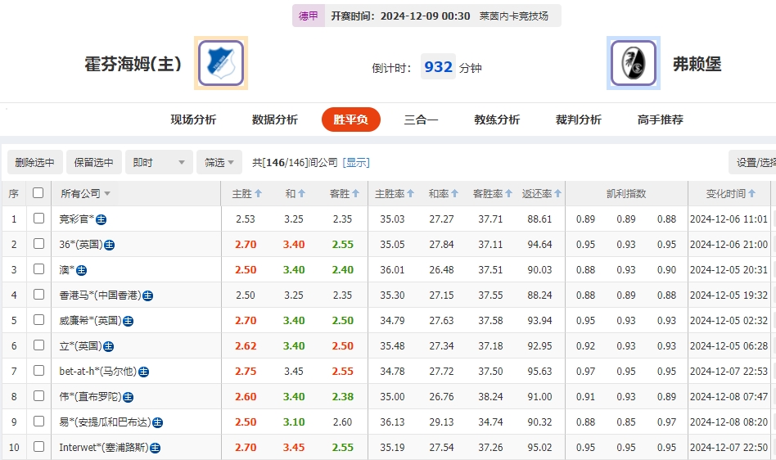Select checkbox for bet-at-h*(马尔他) row
776x460 pixels.
click(38, 371)
